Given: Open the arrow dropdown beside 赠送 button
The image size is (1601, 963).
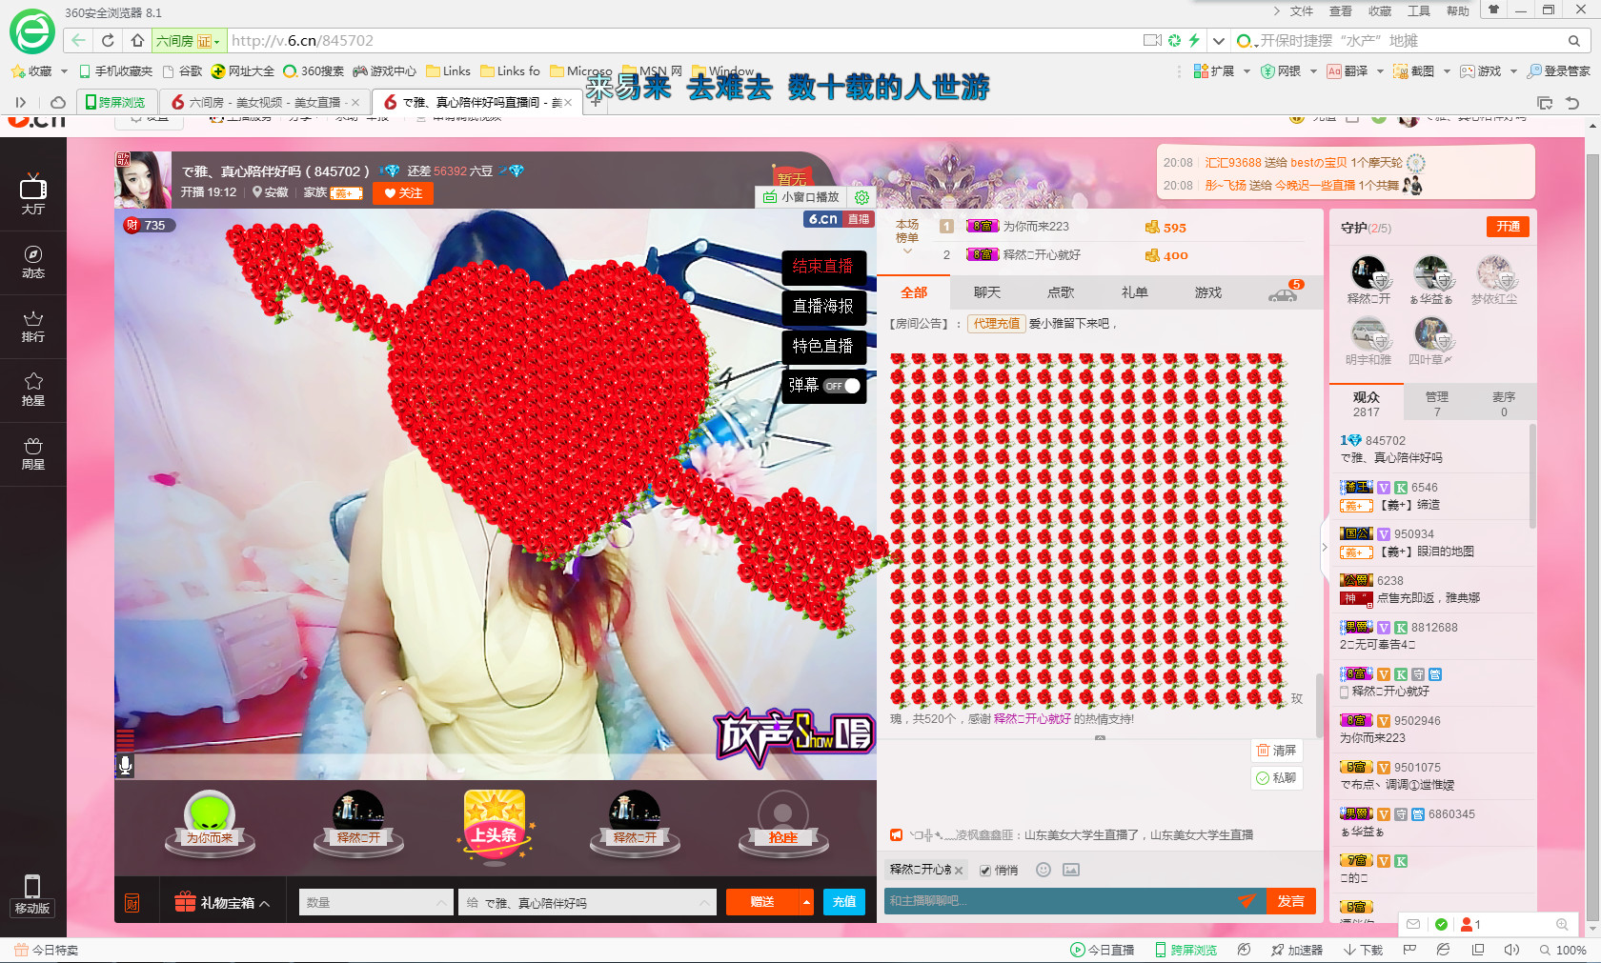Looking at the screenshot, I should (x=806, y=902).
